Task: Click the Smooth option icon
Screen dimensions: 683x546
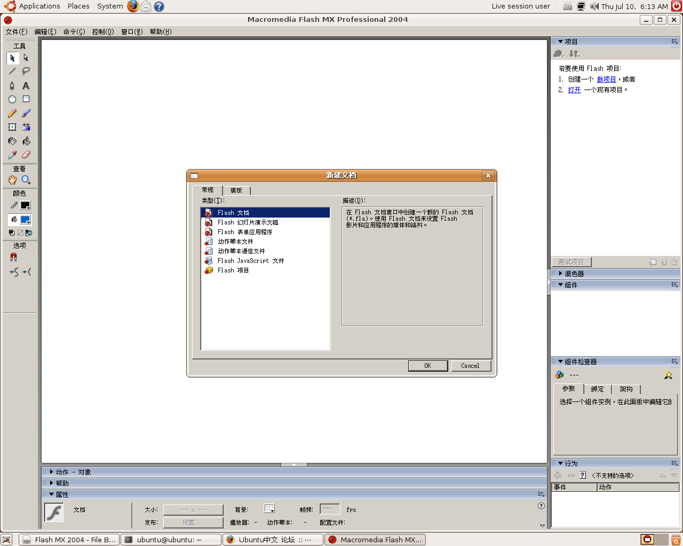Action: click(14, 272)
